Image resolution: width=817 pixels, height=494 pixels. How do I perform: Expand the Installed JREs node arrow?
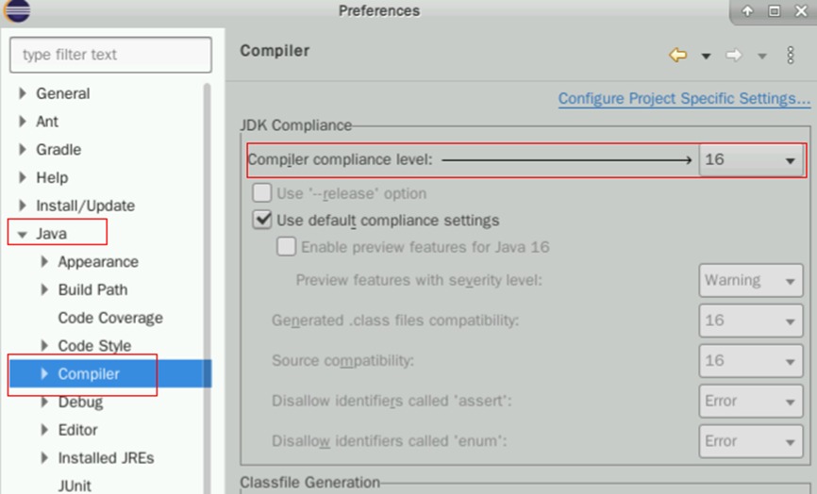tap(44, 458)
